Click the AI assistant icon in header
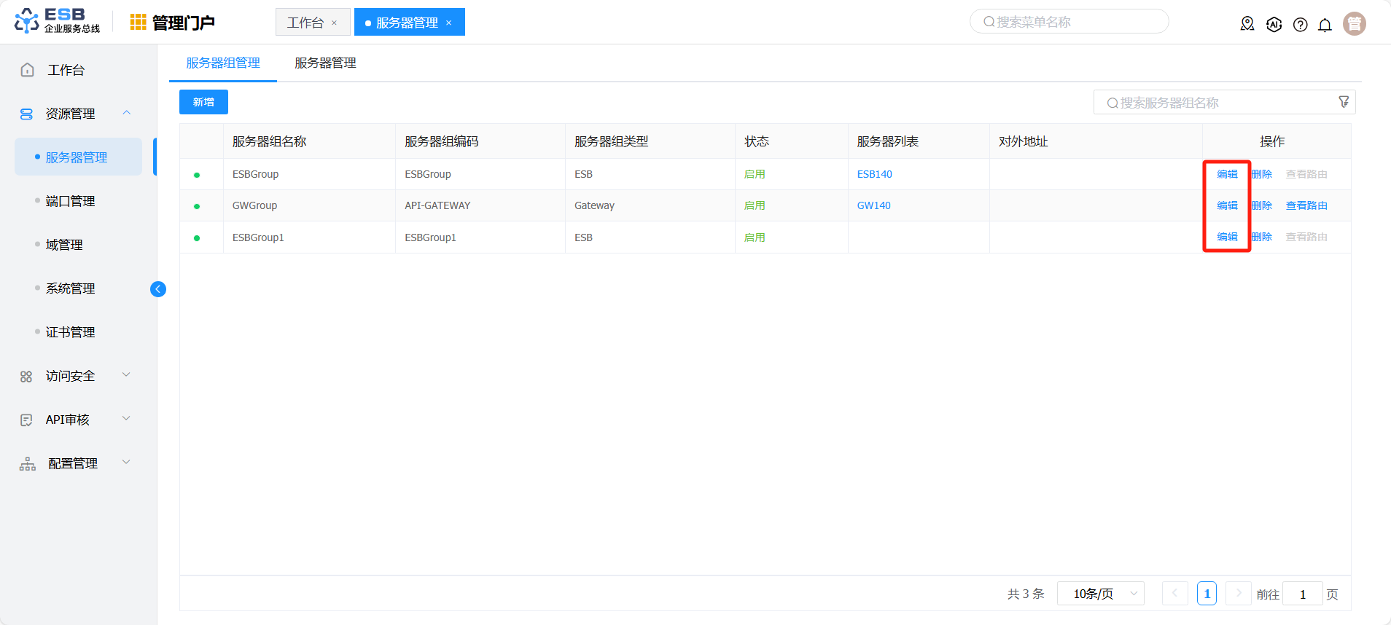1391x625 pixels. (x=1274, y=25)
